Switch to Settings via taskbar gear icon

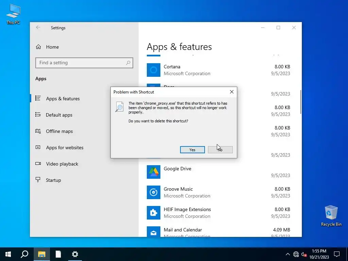click(x=75, y=254)
